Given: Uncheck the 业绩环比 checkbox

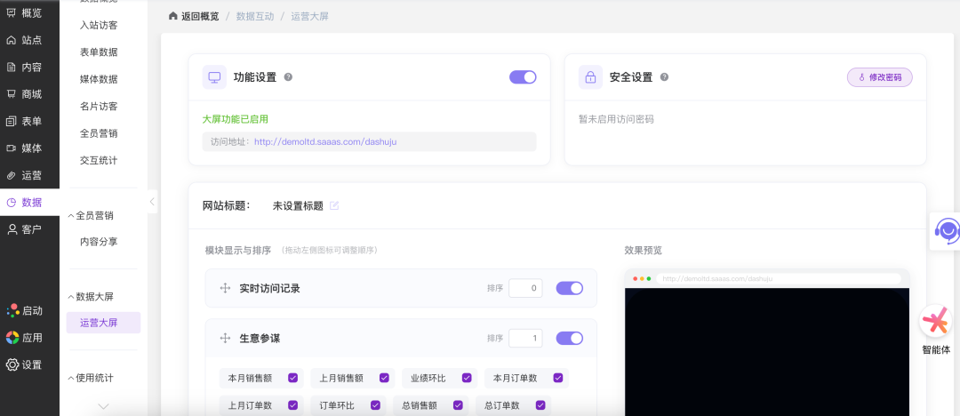Looking at the screenshot, I should point(466,378).
